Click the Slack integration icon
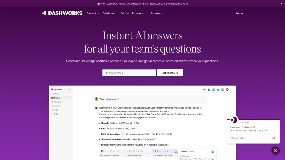This screenshot has width=285, height=160. [x=204, y=90]
